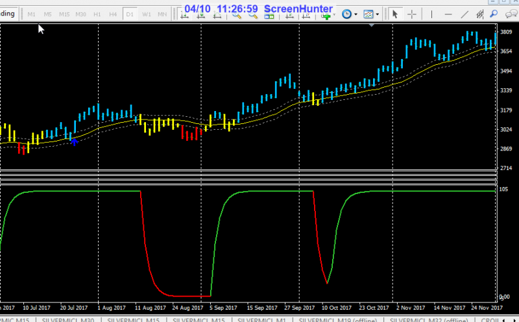Click the 2 Nov 2017 date label

click(x=411, y=308)
